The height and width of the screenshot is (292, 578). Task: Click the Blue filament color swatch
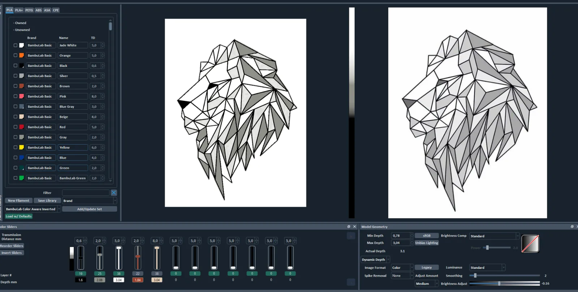[x=22, y=158]
